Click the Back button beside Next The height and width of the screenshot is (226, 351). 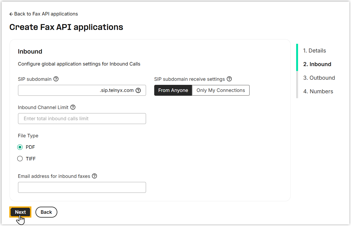coord(46,212)
